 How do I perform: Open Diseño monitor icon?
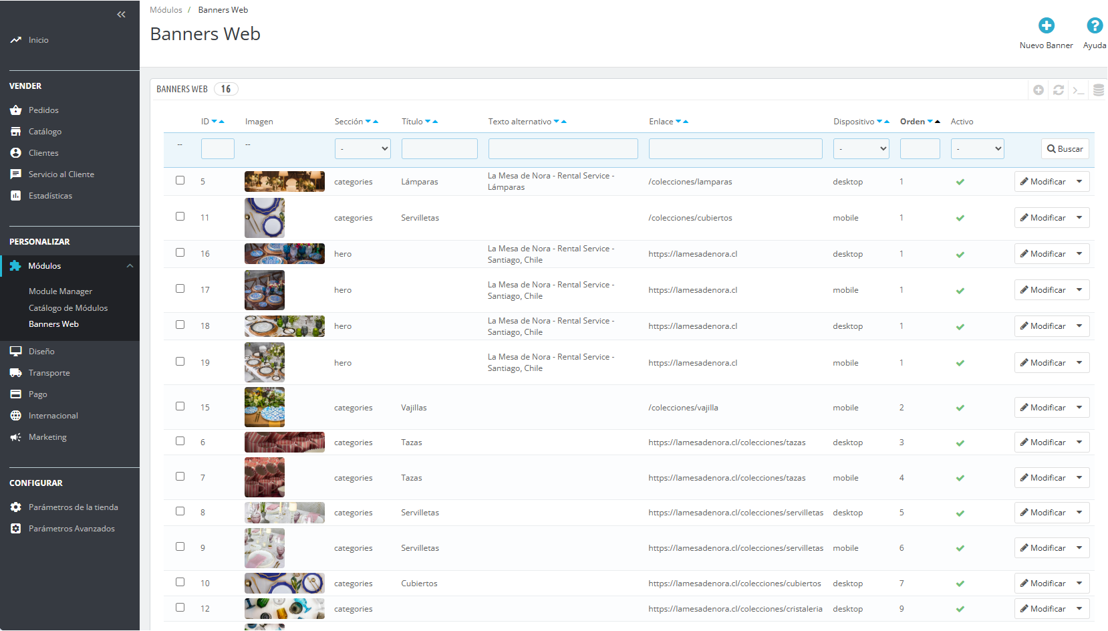coord(16,352)
